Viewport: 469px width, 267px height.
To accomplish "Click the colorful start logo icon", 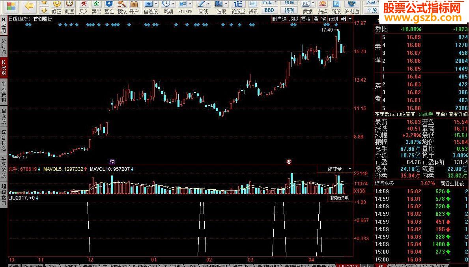I will click(11, 6).
